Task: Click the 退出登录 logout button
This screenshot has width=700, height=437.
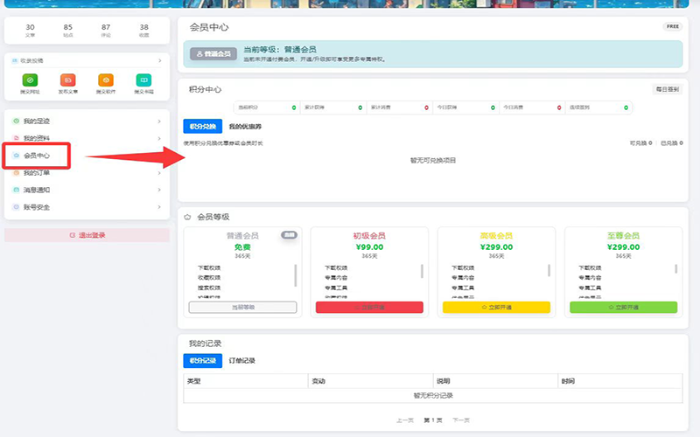Action: (87, 235)
